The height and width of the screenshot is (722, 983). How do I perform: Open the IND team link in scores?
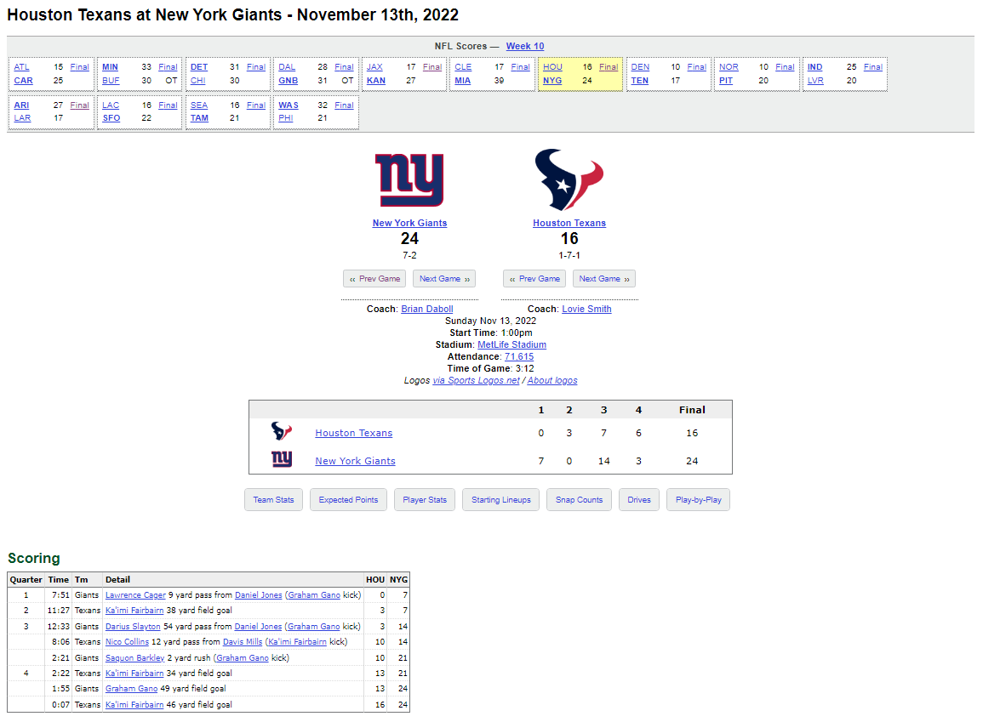[x=815, y=67]
